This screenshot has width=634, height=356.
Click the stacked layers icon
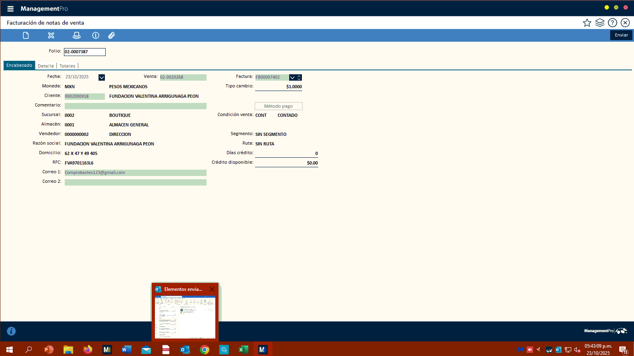click(600, 23)
